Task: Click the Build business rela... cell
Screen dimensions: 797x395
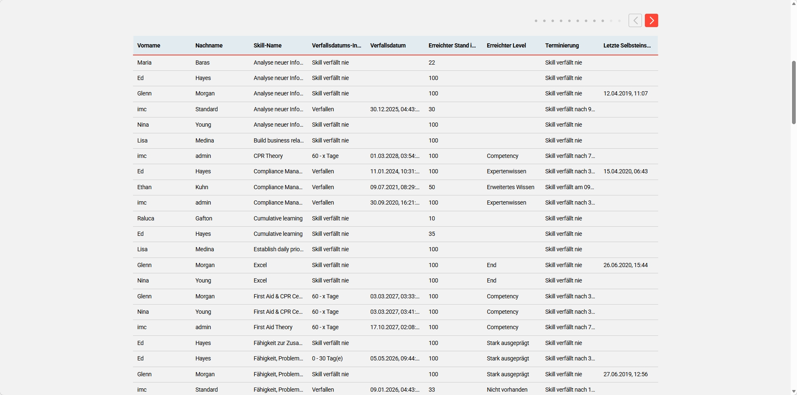Action: pos(278,140)
